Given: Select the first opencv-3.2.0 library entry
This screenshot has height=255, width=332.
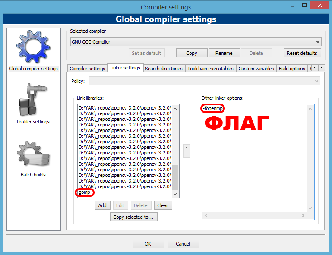Looking at the screenshot, I should tap(125, 108).
